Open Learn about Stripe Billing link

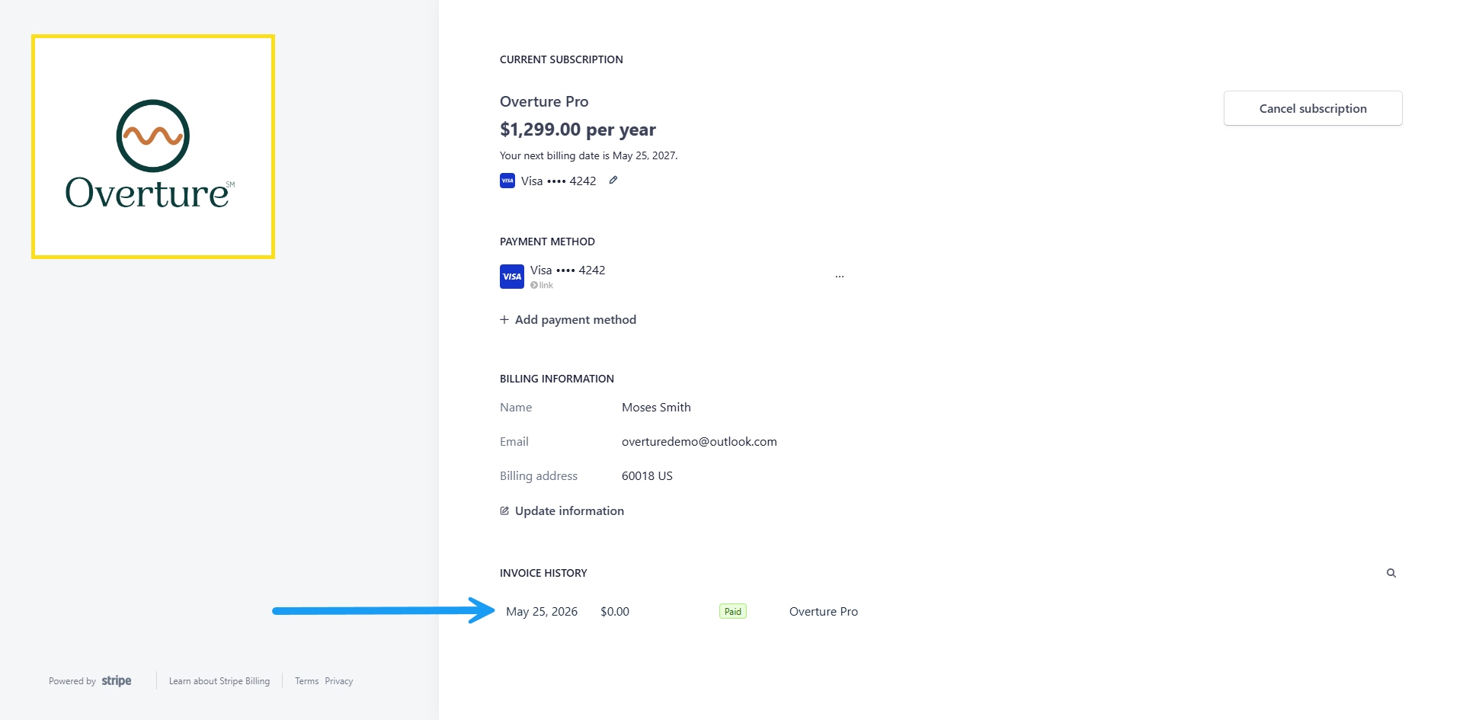(219, 681)
